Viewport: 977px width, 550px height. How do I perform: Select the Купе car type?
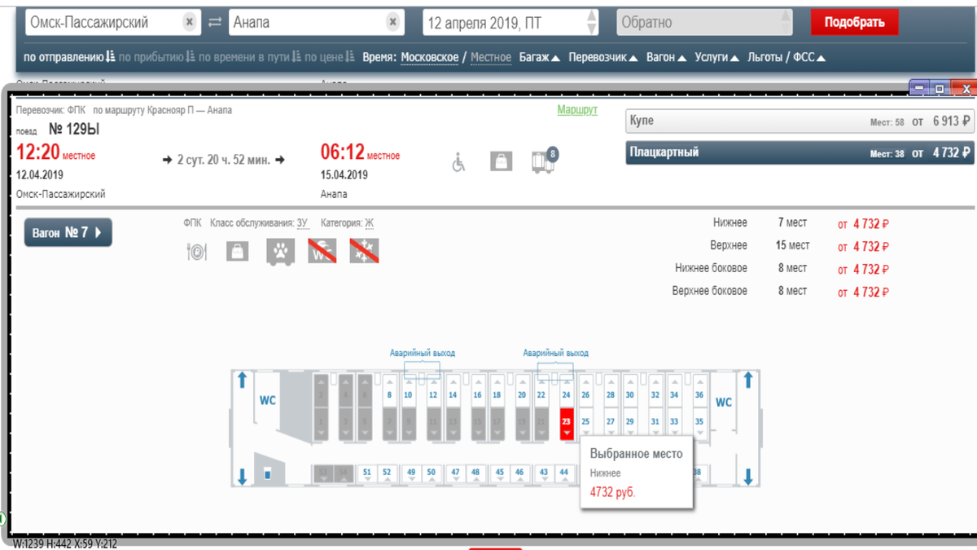point(800,121)
